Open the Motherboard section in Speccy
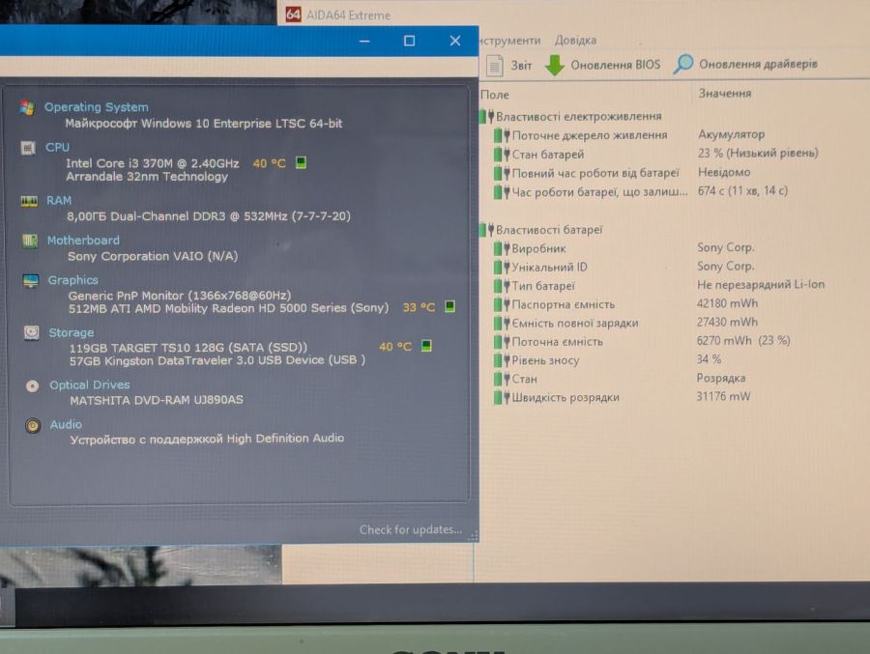 point(83,241)
